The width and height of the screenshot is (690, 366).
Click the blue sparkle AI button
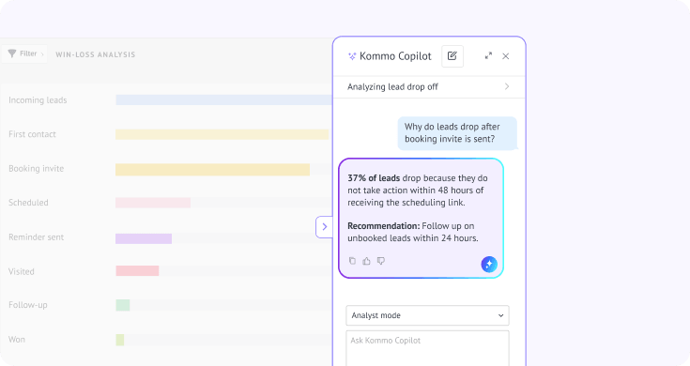(489, 265)
